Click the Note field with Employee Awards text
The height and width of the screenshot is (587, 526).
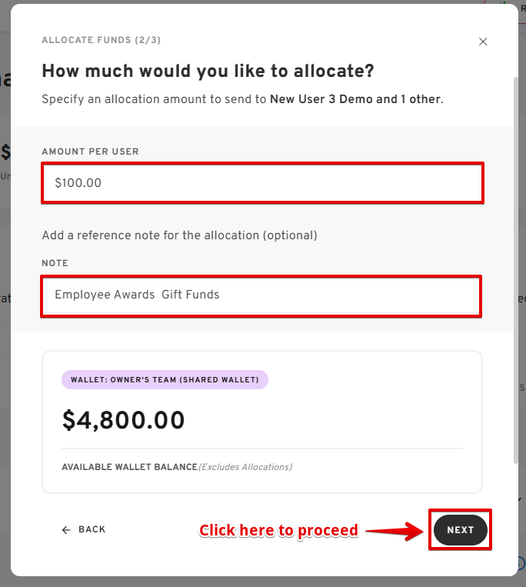261,295
